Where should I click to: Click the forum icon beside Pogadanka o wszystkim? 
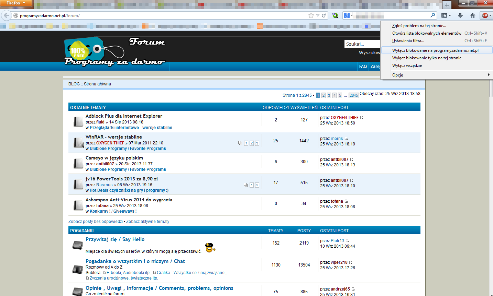coord(78,269)
